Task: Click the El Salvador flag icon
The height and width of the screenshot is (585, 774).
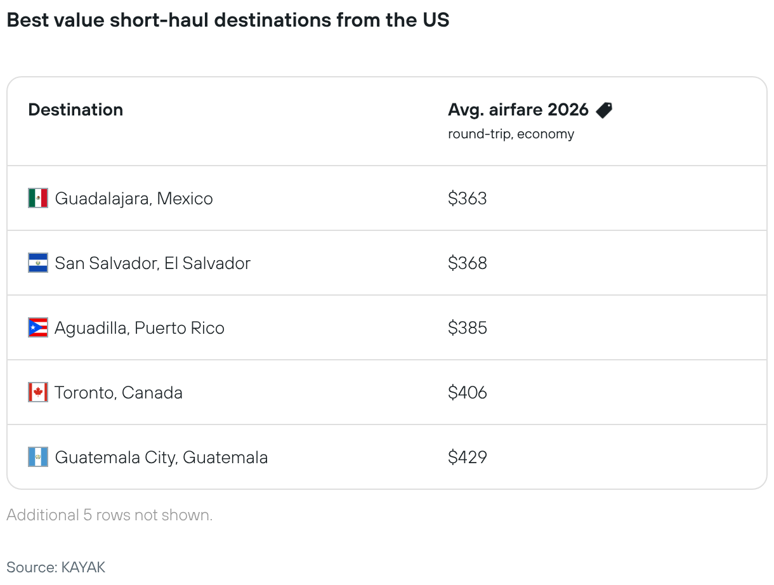Action: 38,263
